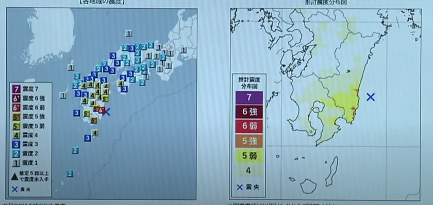The width and height of the screenshot is (433, 205).
Task: Click the orange 5強 color swatch
Action: pyautogui.click(x=249, y=141)
